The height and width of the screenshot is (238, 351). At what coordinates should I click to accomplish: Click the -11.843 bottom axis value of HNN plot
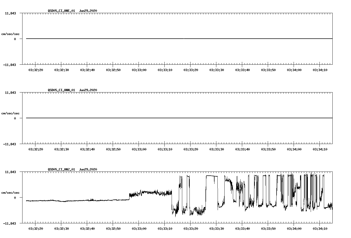(x=10, y=144)
